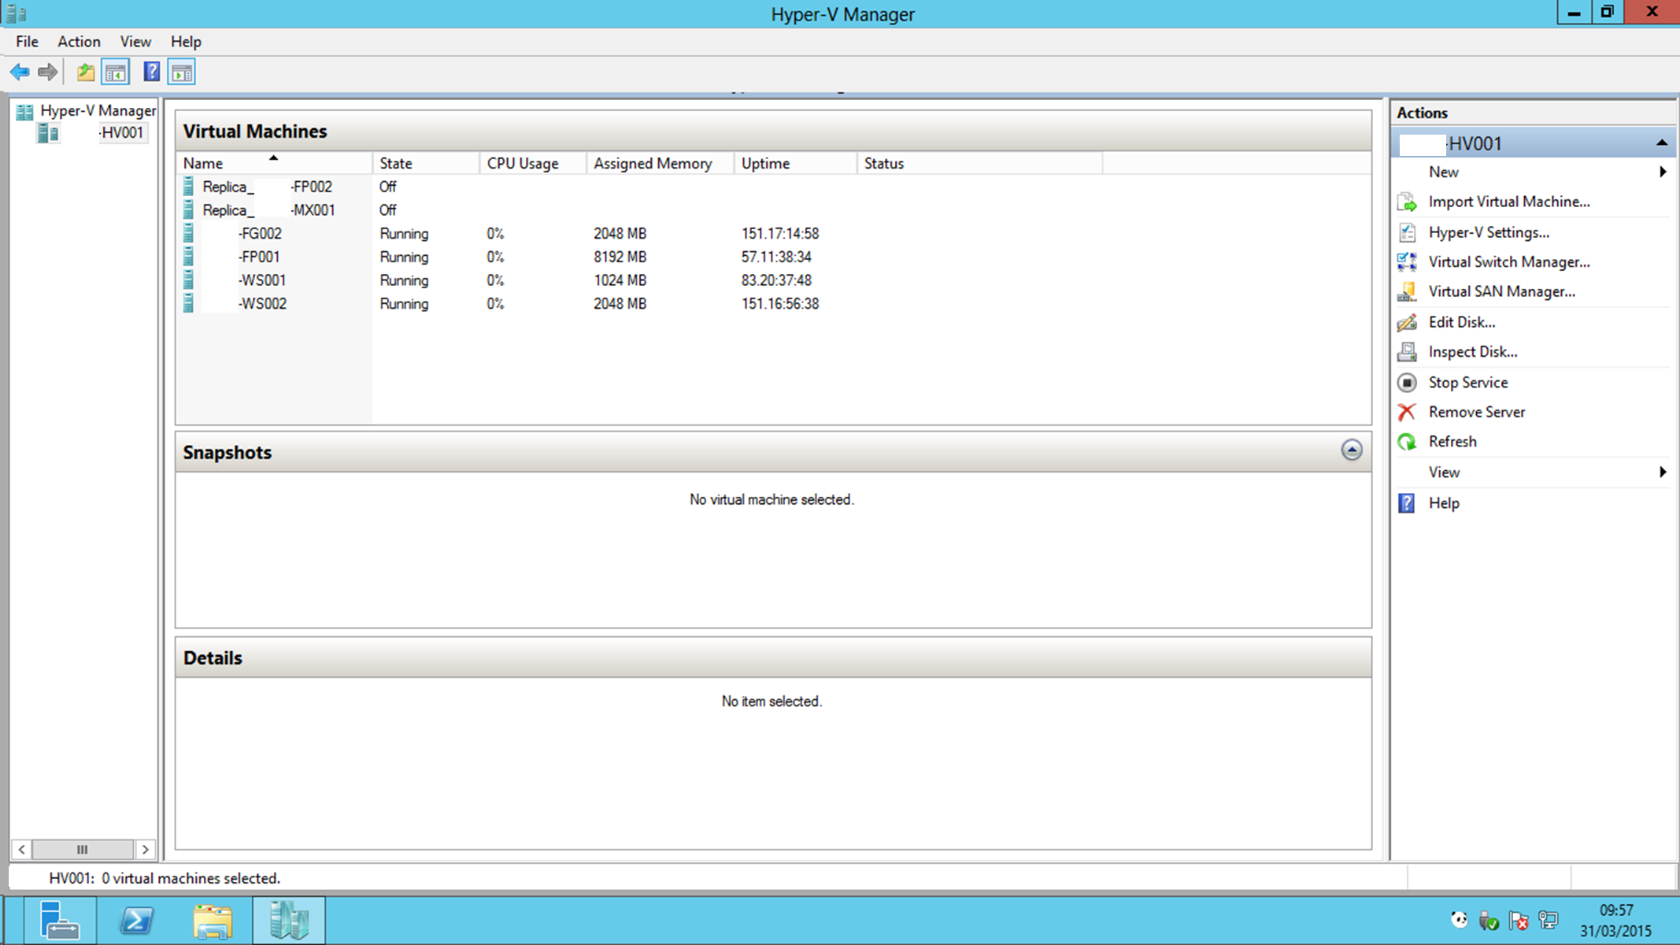Click the server icon beside HV001 in tree
This screenshot has width=1680, height=945.
pos(48,133)
